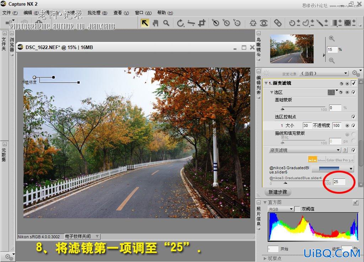The width and height of the screenshot is (364, 262).
Task: Click the GraduatedBlue.slider4 slider handle
Action: pyautogui.click(x=285, y=183)
